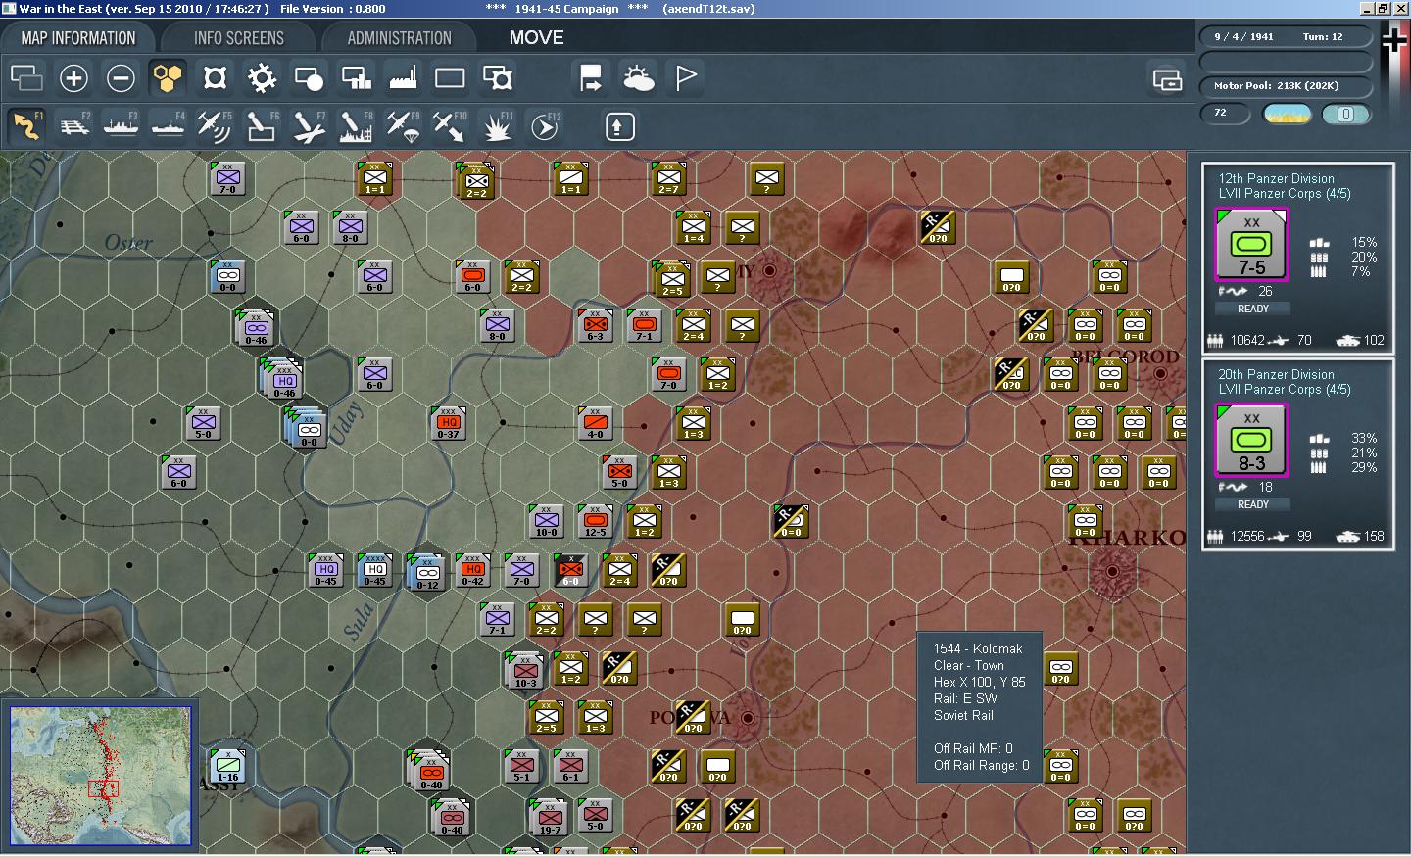Click the 12th Panzer Division name
1411x858 pixels.
(1276, 178)
